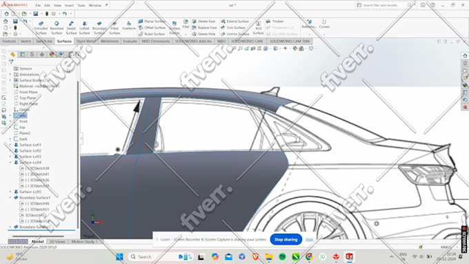469x264 pixels.
Task: Select the Extend Surface tool
Action: click(234, 21)
